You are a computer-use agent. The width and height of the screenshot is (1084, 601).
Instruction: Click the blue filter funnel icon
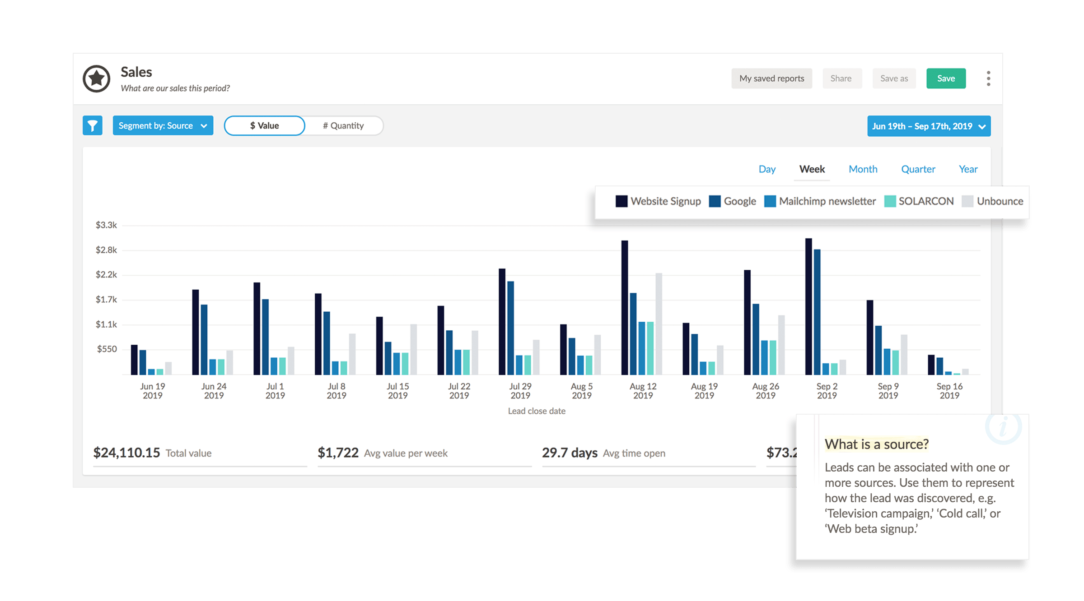[92, 125]
